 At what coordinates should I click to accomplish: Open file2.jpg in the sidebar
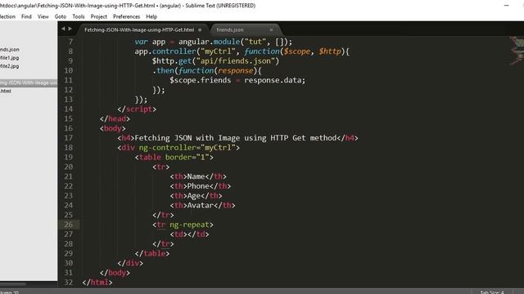tap(9, 66)
